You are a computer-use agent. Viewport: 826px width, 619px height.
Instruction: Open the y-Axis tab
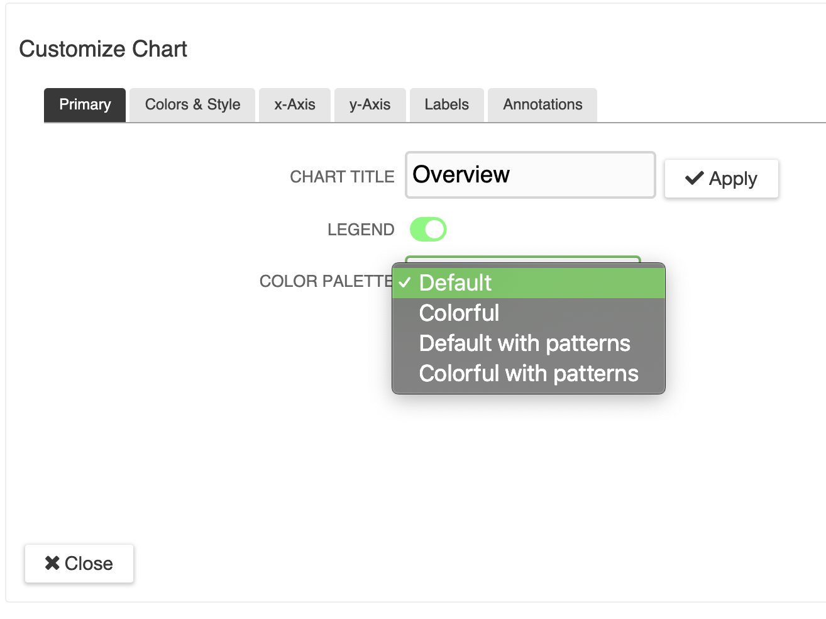point(370,104)
